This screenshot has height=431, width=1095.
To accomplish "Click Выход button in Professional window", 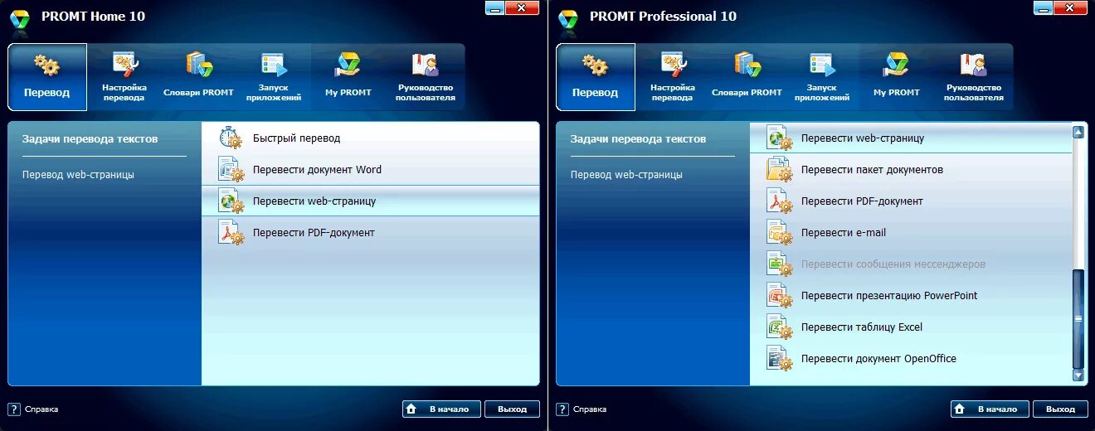I will [x=1061, y=409].
